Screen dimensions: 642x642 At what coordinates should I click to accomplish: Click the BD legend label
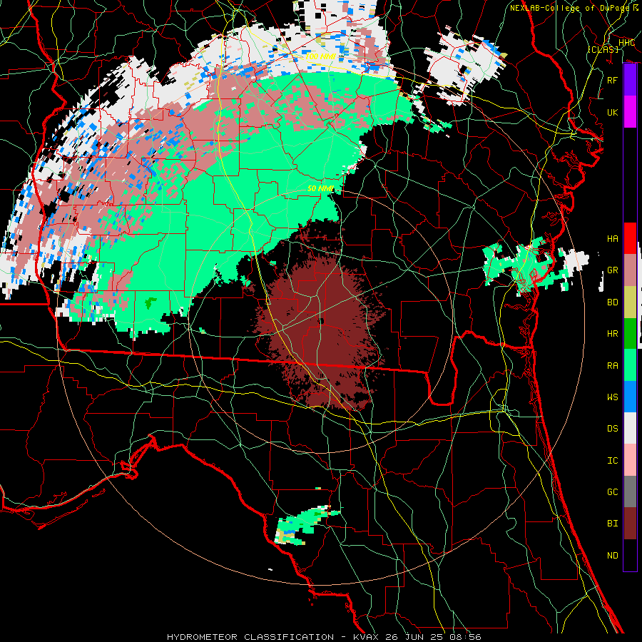coord(612,302)
